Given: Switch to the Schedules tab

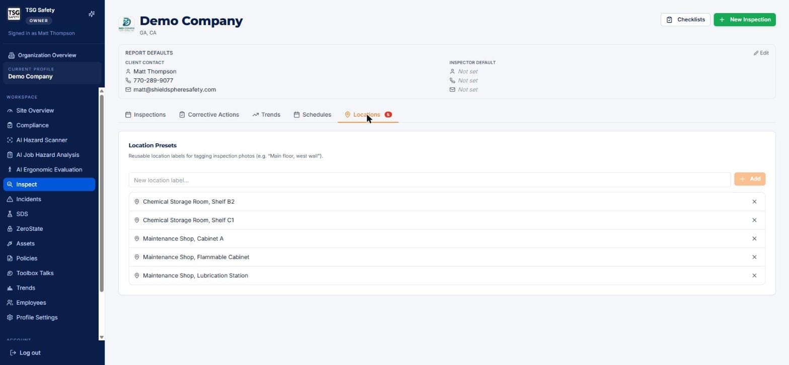Looking at the screenshot, I should click(312, 115).
